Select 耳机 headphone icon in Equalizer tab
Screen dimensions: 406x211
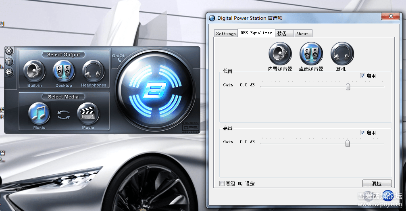[342, 54]
